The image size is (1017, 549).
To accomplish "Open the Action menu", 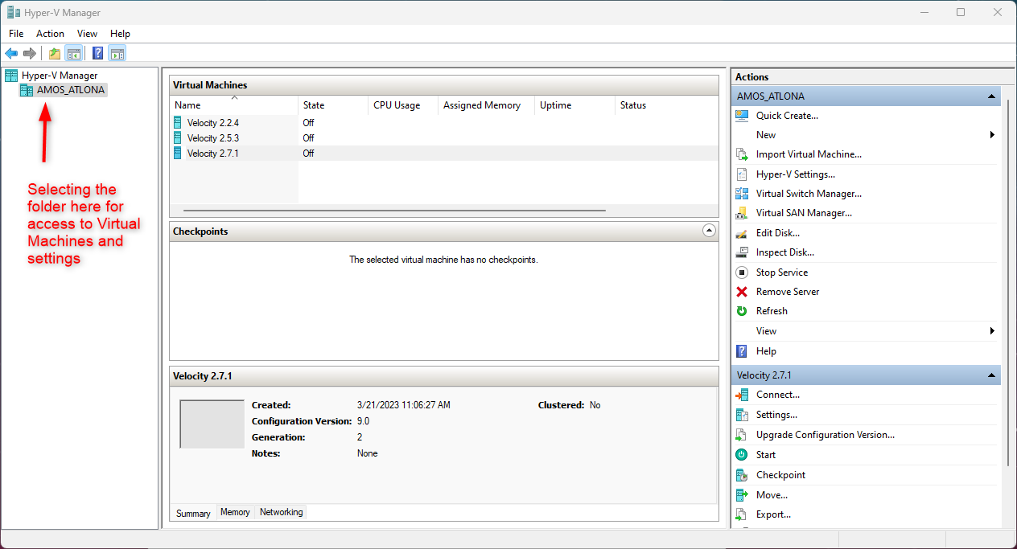I will [x=50, y=34].
